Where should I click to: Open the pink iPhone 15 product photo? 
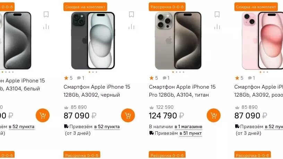263,41
